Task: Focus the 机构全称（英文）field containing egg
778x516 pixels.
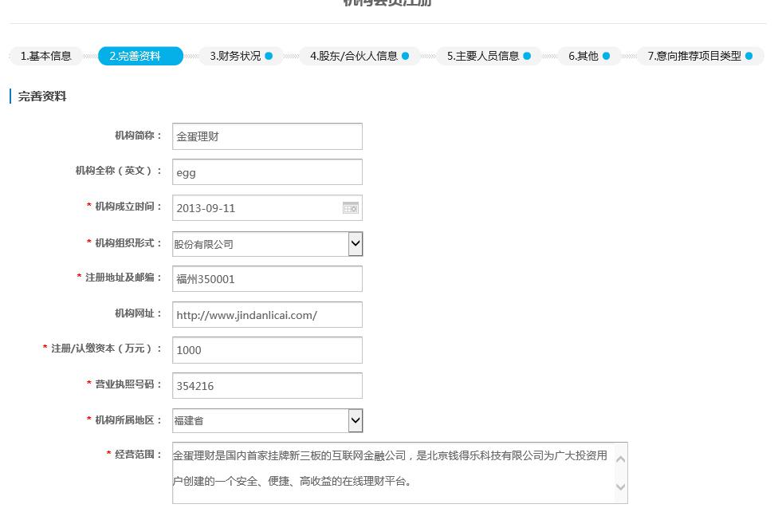Action: click(x=267, y=172)
